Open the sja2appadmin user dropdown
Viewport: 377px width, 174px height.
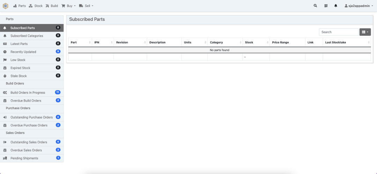pyautogui.click(x=358, y=6)
